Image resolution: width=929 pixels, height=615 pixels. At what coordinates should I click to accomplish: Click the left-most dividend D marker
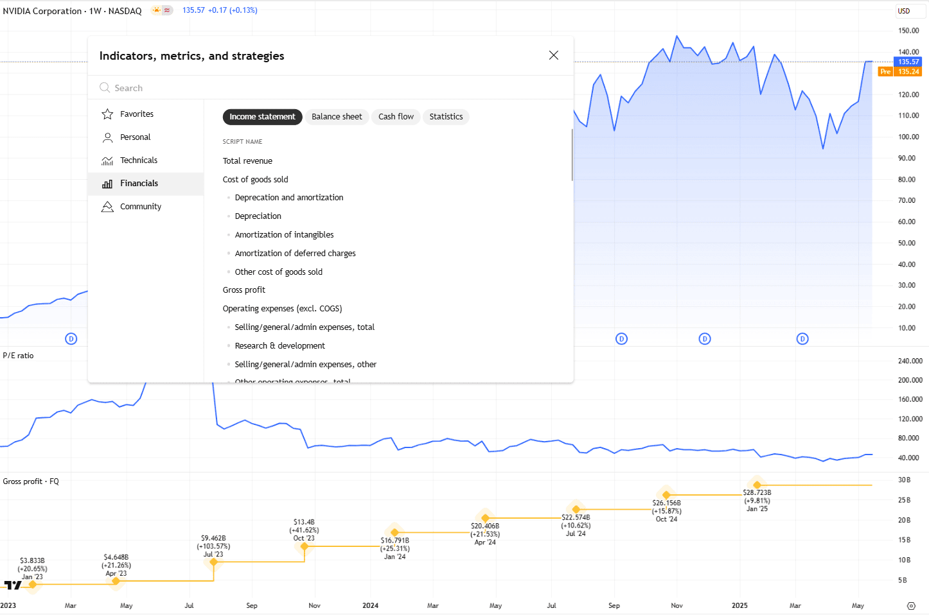coord(71,339)
